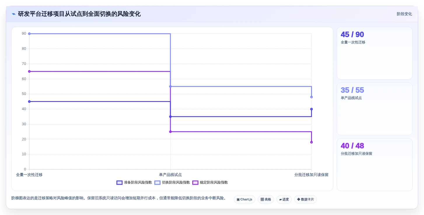Select the 进度 tag chip
This screenshot has width=424, height=215.
pos(284,200)
